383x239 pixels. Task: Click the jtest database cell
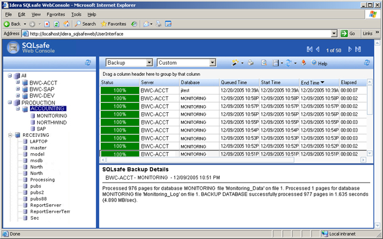[199, 90]
